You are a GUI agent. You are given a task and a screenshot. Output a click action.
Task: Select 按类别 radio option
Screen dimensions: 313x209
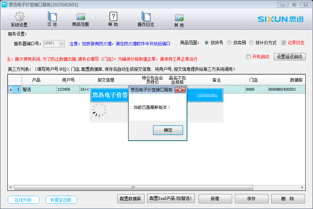pos(229,43)
